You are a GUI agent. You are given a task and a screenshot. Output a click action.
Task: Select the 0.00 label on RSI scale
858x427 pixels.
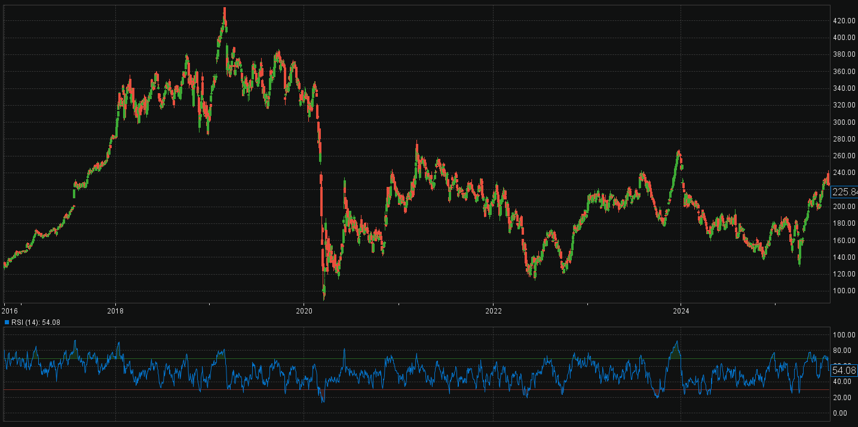(x=842, y=413)
